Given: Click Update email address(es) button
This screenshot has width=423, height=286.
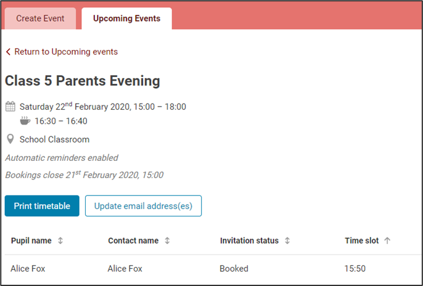Looking at the screenshot, I should click(143, 206).
